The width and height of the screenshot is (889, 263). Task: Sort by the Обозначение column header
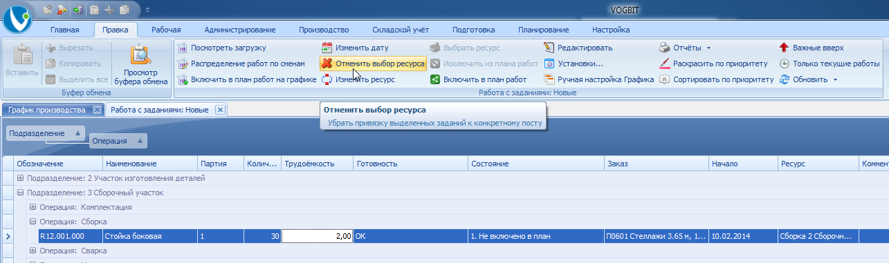[58, 164]
